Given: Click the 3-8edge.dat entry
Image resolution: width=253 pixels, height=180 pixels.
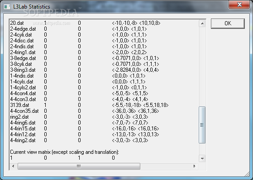Looking at the screenshot, I should [23, 58].
